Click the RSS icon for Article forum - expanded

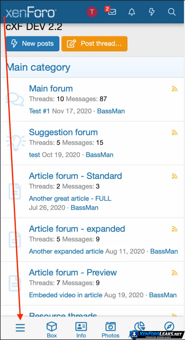point(175,229)
